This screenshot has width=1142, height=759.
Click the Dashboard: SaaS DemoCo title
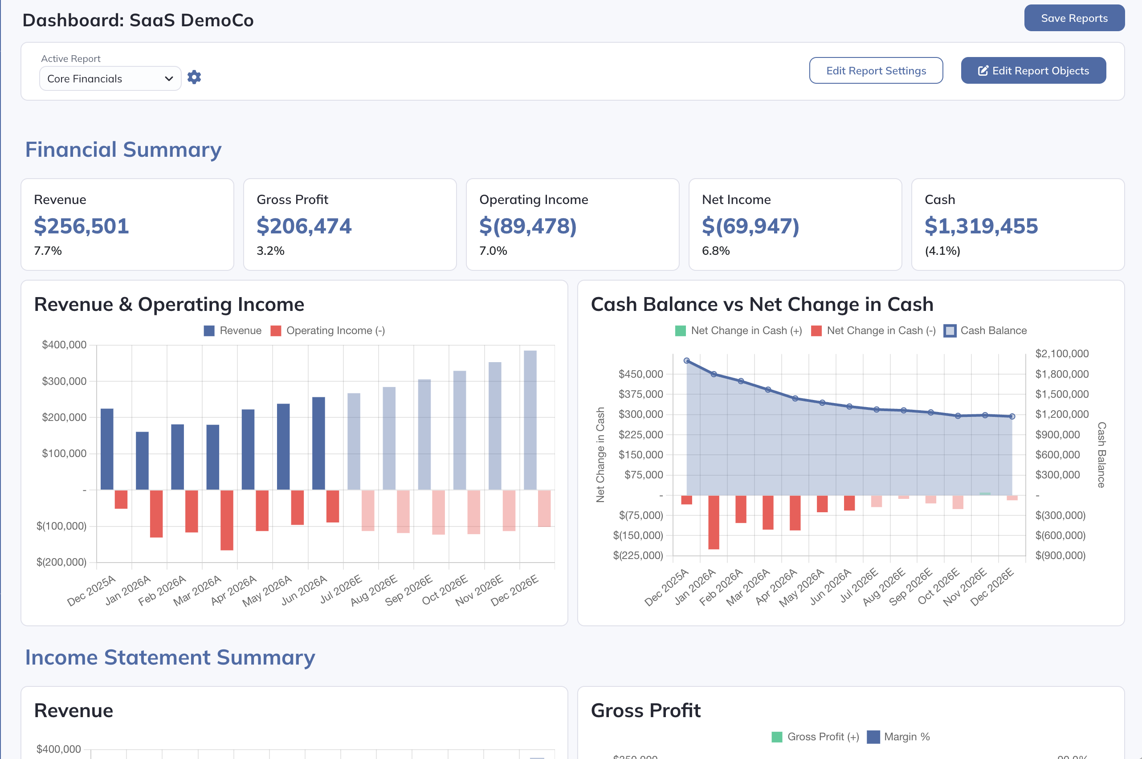pos(138,20)
